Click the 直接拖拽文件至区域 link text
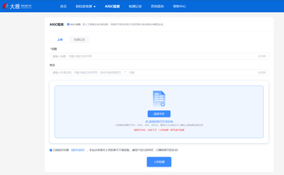The height and width of the screenshot is (175, 284). tap(161, 122)
